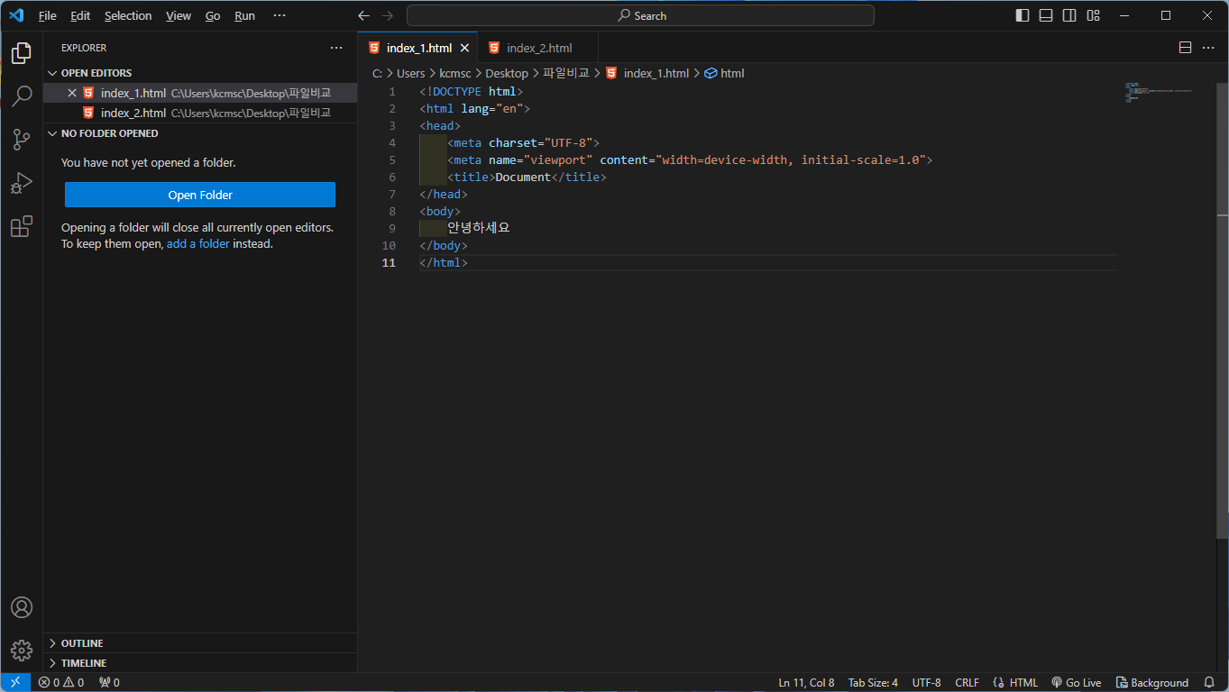
Task: Open editor More Actions ellipsis
Action: (x=1208, y=48)
